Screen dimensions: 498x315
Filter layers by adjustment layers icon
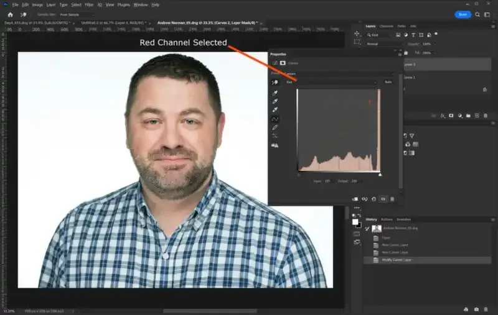coord(406,35)
